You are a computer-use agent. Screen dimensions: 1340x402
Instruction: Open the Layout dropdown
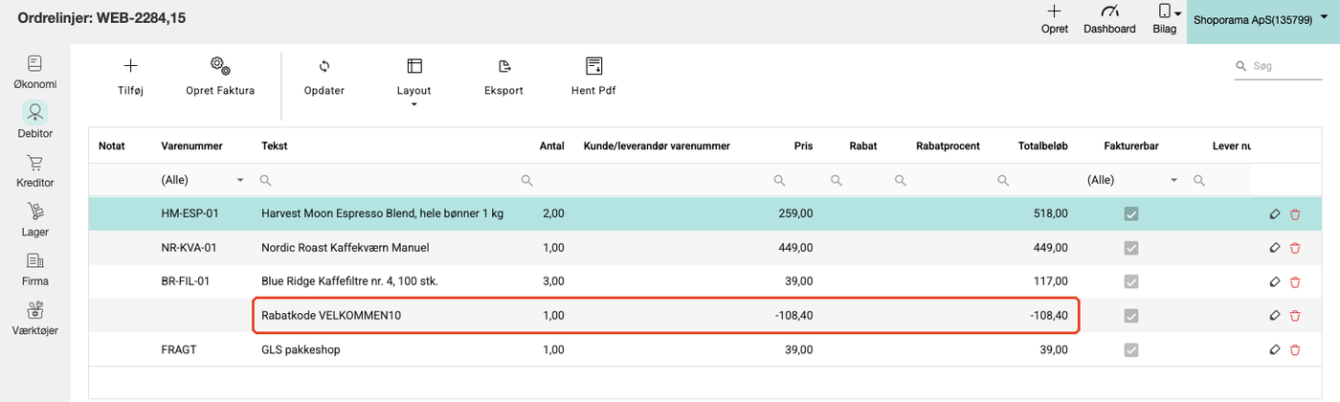click(x=413, y=80)
